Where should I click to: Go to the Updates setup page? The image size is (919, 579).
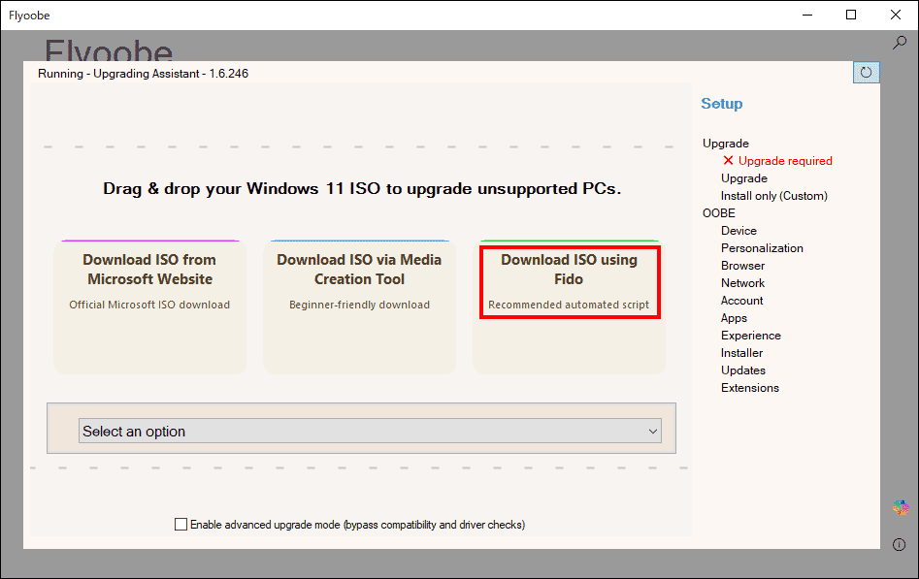pyautogui.click(x=743, y=370)
